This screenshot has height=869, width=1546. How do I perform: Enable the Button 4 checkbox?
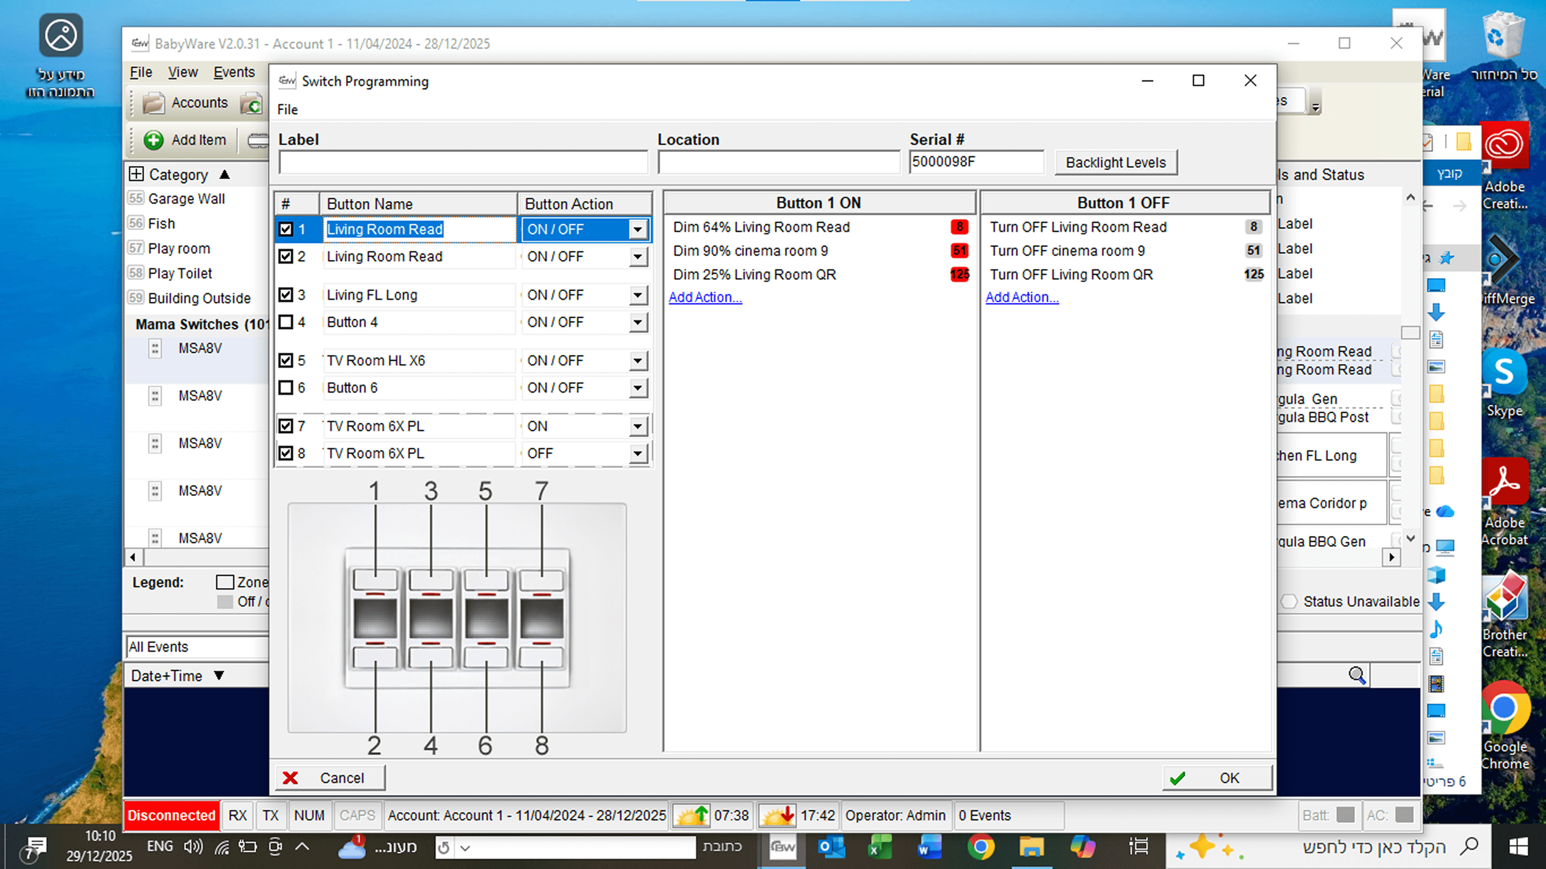coord(286,322)
